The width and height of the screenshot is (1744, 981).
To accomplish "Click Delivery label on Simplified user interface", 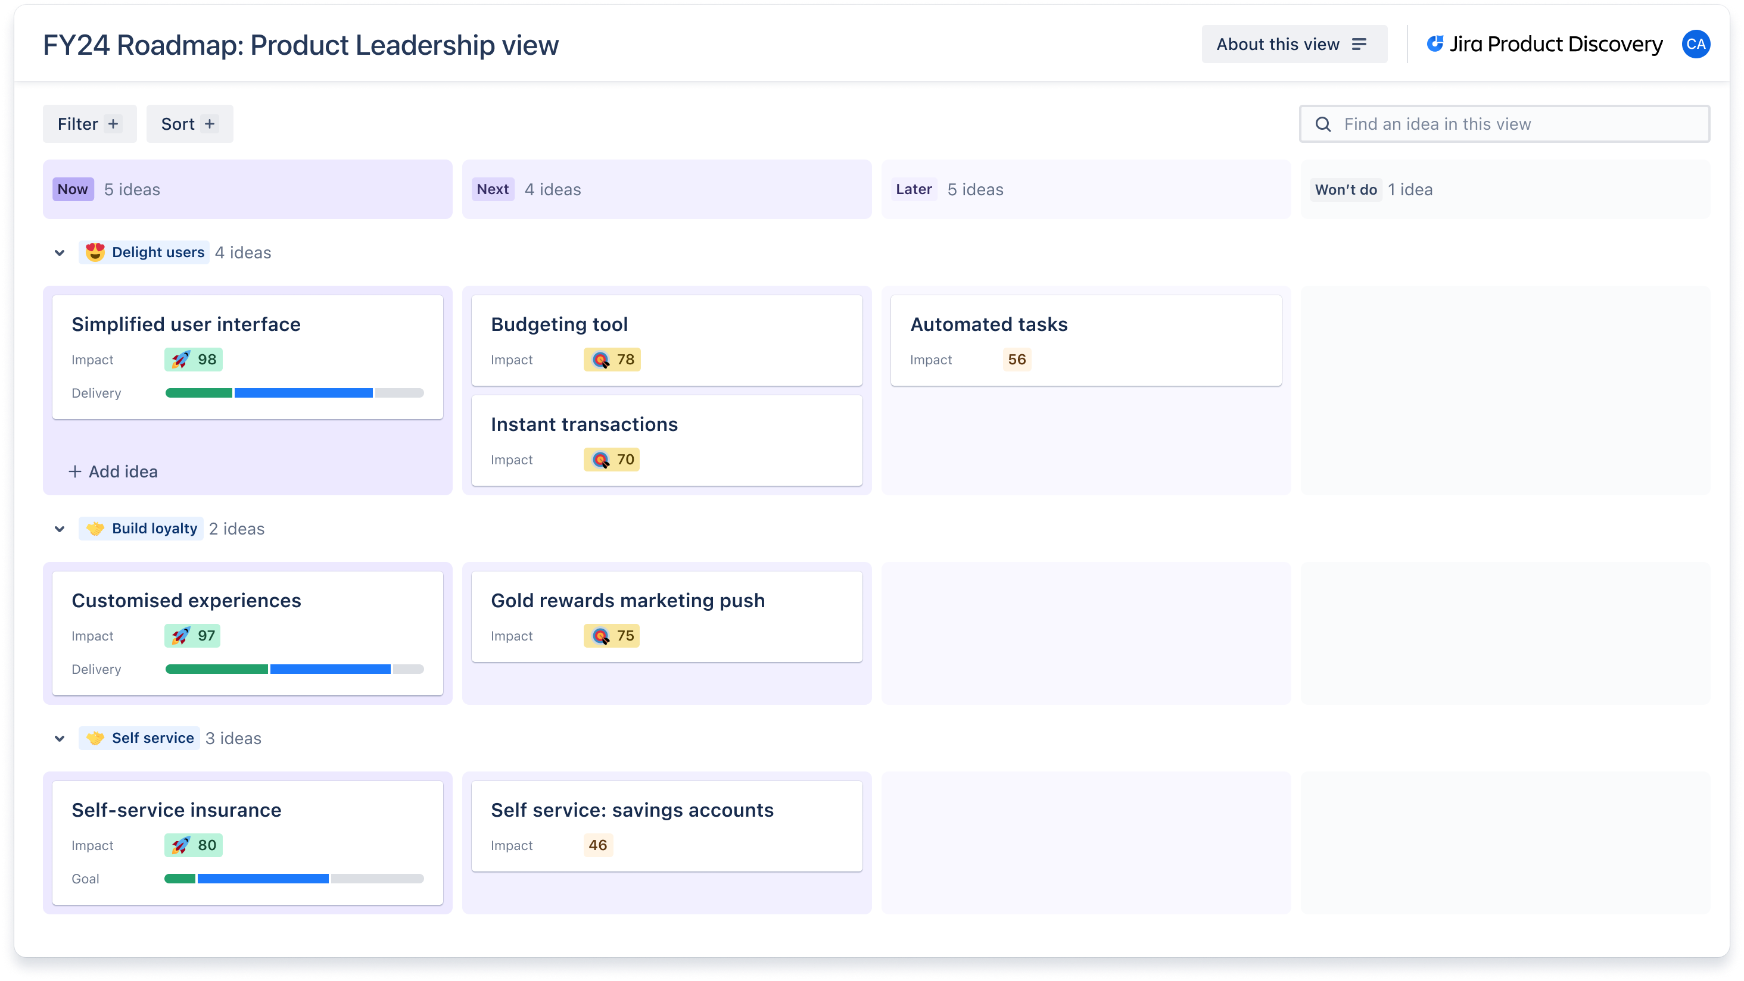I will (x=96, y=393).
